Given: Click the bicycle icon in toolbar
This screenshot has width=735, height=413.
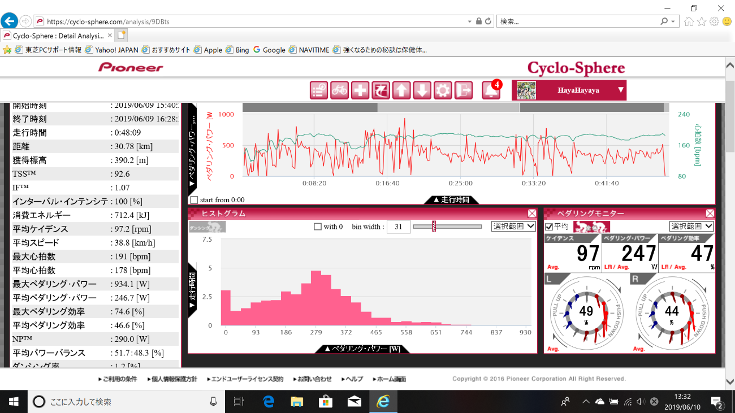Looking at the screenshot, I should point(339,90).
